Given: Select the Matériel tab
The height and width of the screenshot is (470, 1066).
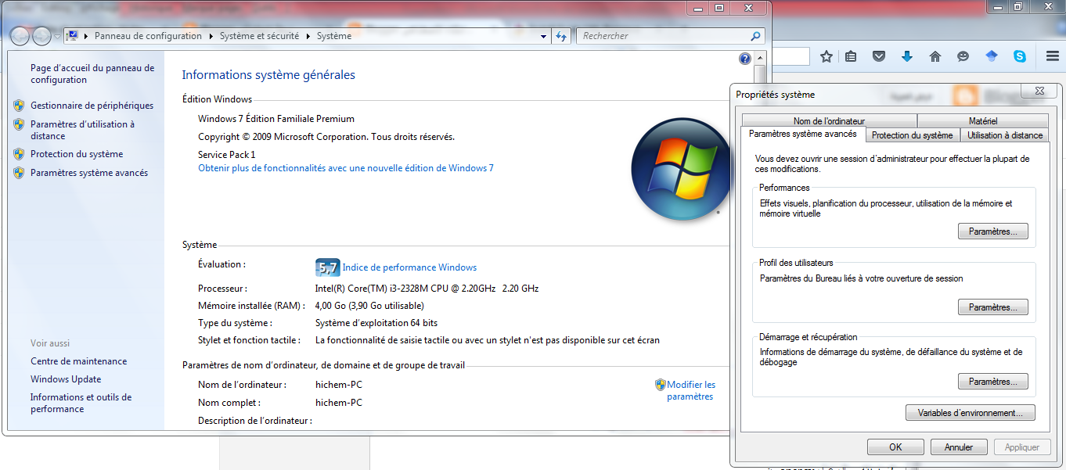Looking at the screenshot, I should pyautogui.click(x=982, y=121).
